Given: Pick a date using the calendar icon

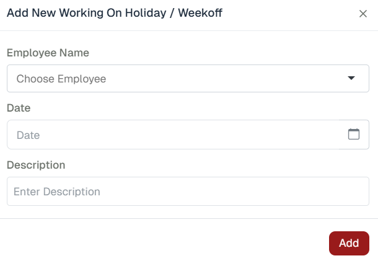Looking at the screenshot, I should pos(354,134).
